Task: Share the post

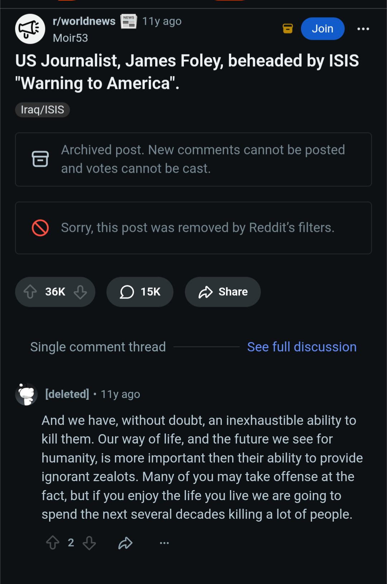Action: click(223, 292)
